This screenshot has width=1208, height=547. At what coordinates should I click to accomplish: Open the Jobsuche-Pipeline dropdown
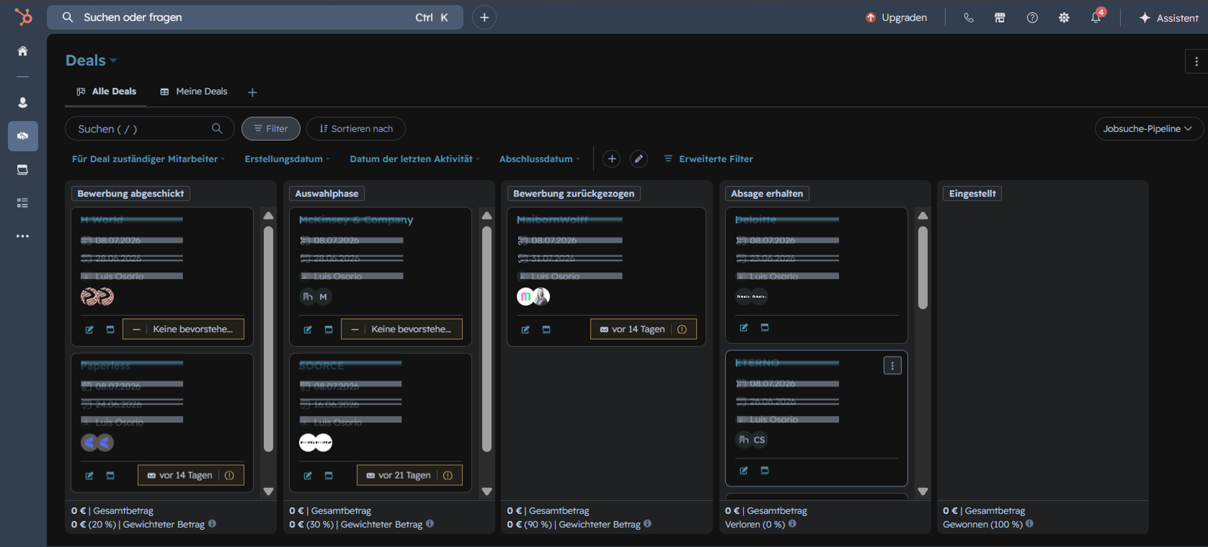pyautogui.click(x=1148, y=128)
